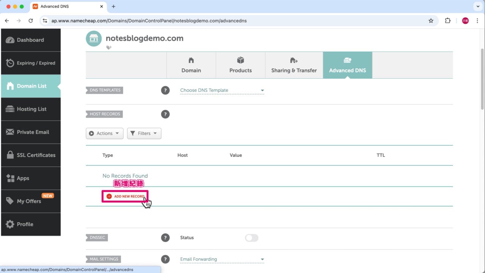This screenshot has width=485, height=273.
Task: Open Hosting List in the sidebar
Action: coord(31,109)
